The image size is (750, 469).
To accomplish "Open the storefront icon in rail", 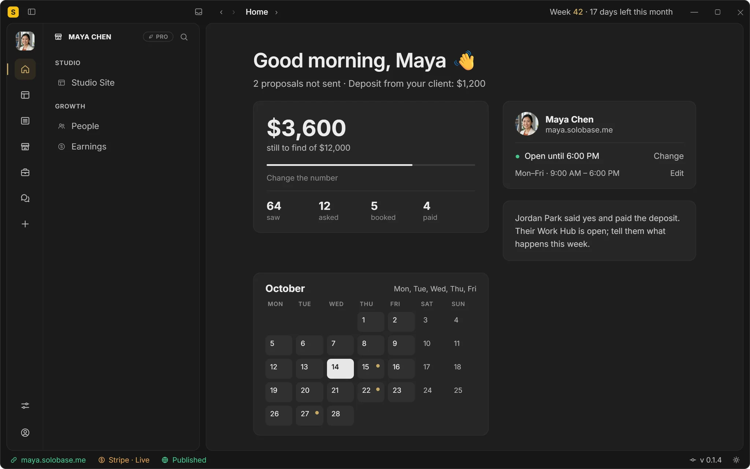I will (x=25, y=147).
